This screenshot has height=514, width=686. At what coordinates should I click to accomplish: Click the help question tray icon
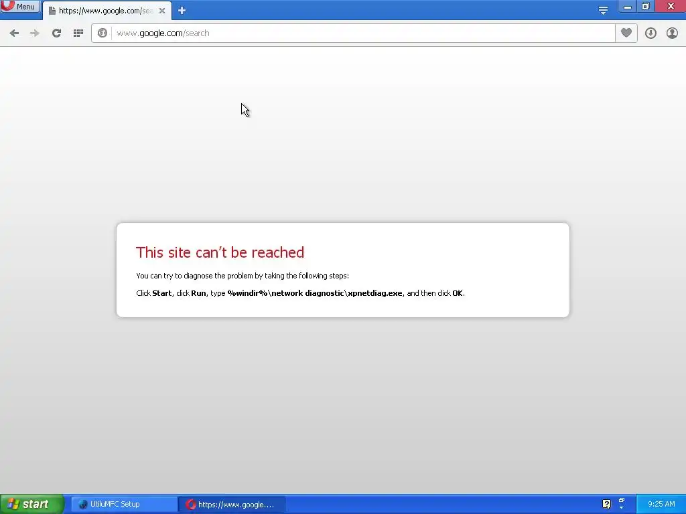pyautogui.click(x=606, y=505)
